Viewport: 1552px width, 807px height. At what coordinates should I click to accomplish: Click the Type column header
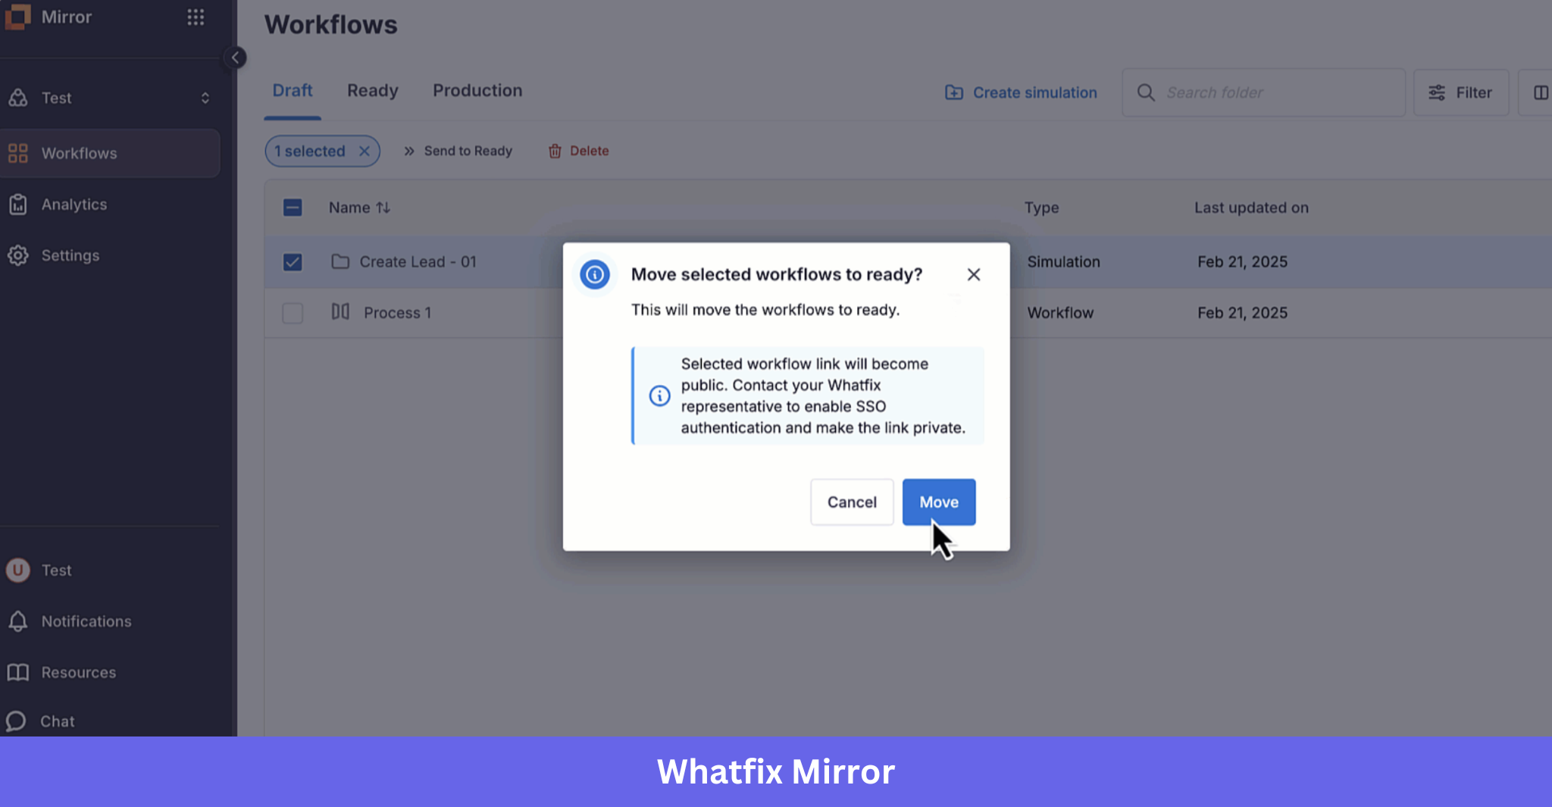click(1041, 208)
